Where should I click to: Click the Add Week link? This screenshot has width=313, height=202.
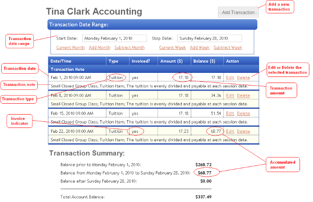(200, 48)
